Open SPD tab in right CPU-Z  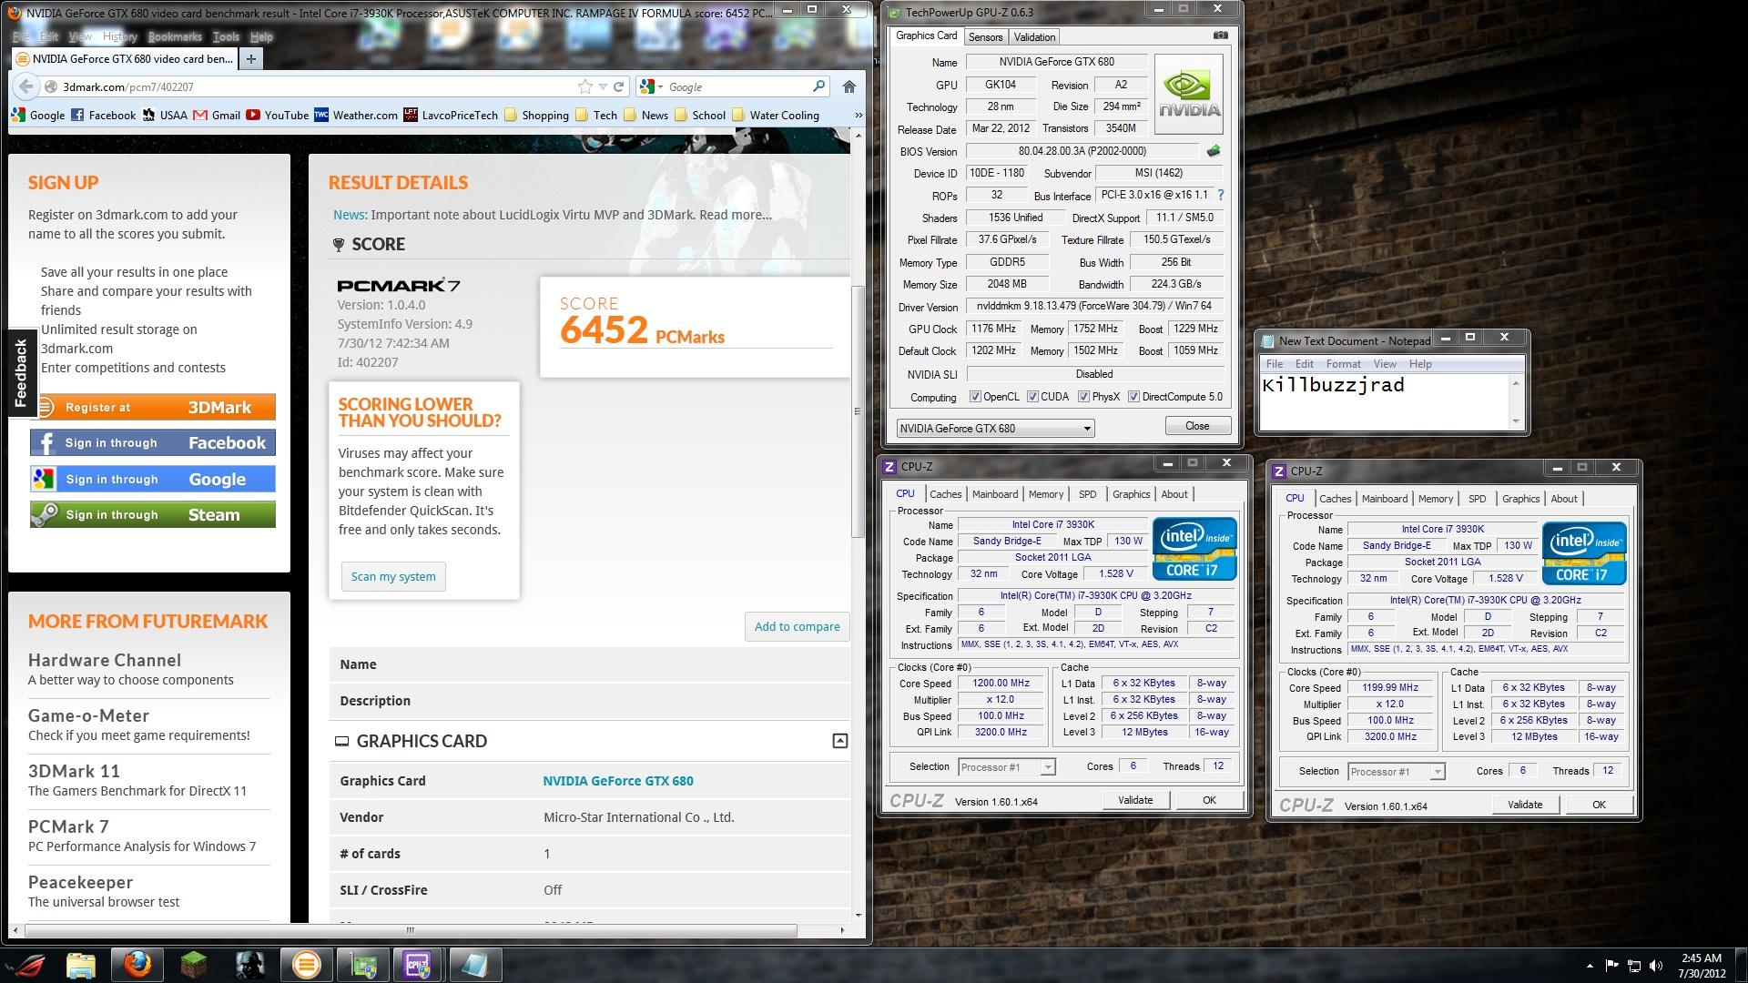(x=1478, y=499)
